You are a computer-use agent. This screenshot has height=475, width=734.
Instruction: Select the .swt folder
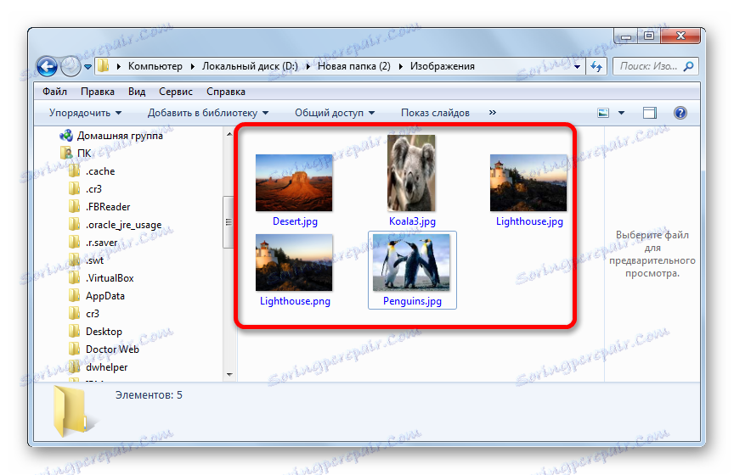(x=94, y=260)
